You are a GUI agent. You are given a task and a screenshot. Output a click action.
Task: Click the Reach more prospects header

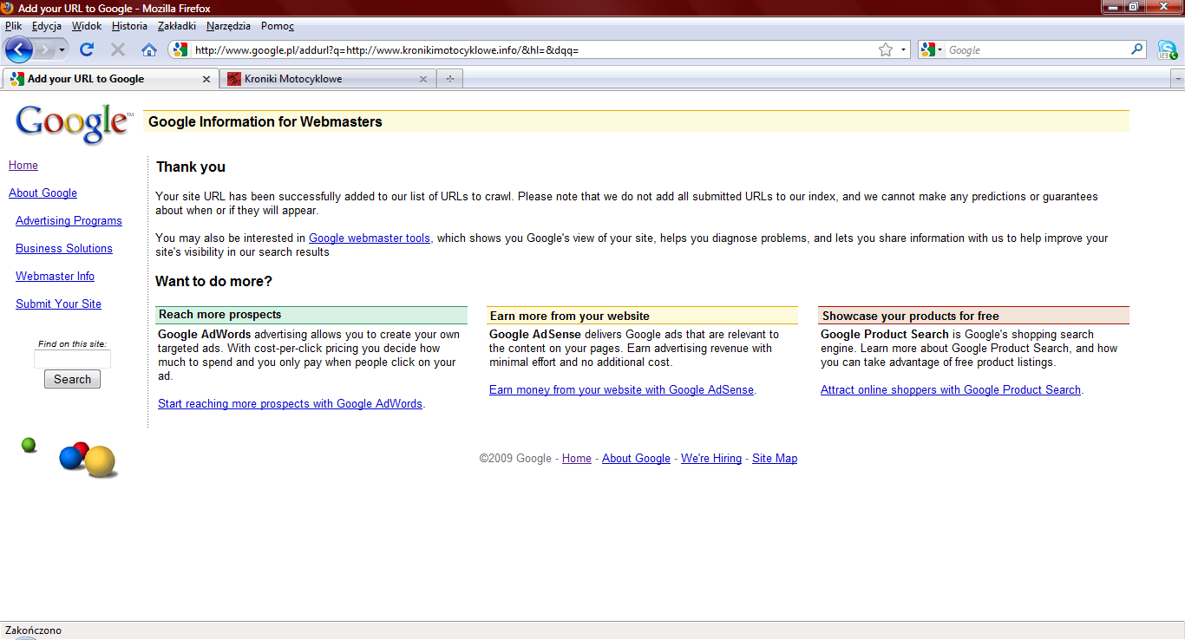click(x=311, y=315)
